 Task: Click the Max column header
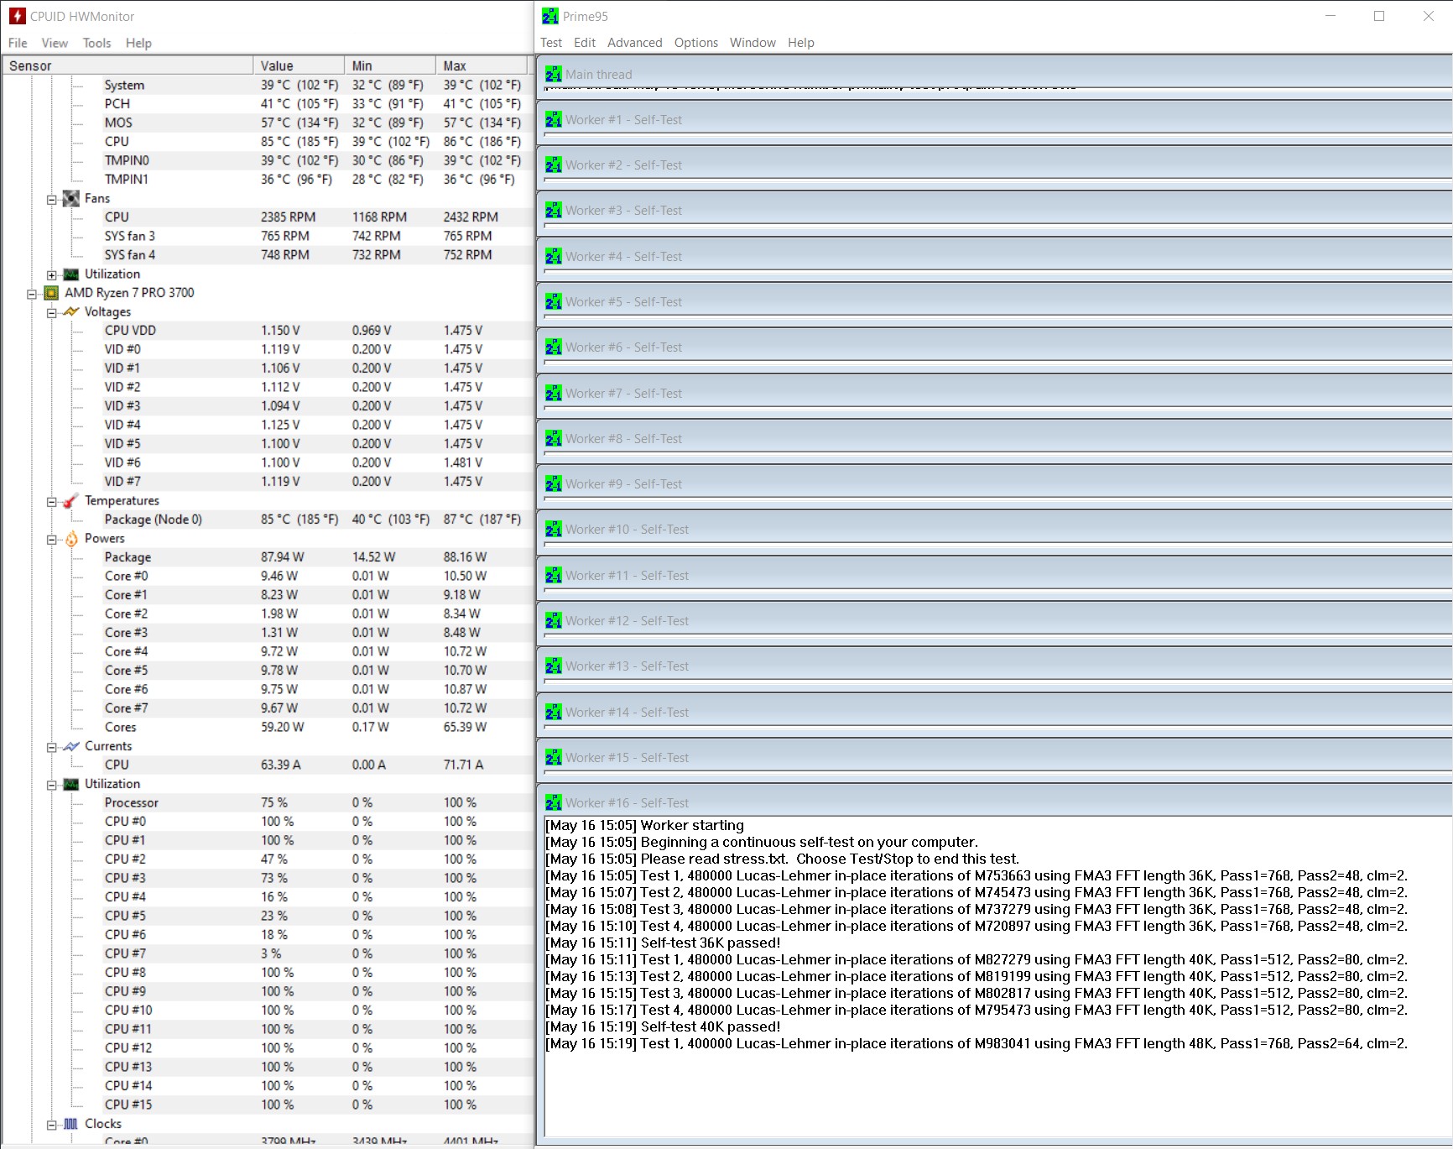[482, 65]
